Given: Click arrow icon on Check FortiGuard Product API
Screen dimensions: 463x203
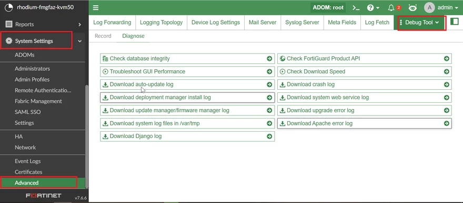Looking at the screenshot, I should pyautogui.click(x=447, y=59).
